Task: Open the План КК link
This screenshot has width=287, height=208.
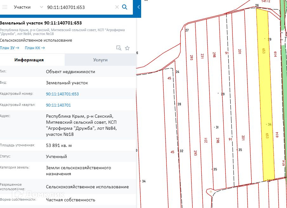Action: point(35,48)
